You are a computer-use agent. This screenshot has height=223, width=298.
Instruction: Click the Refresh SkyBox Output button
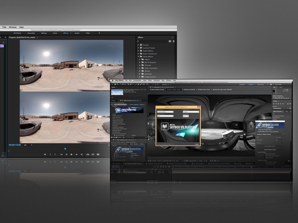tap(270, 150)
